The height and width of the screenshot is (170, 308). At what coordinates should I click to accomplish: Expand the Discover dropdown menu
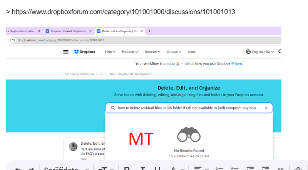(x=152, y=52)
